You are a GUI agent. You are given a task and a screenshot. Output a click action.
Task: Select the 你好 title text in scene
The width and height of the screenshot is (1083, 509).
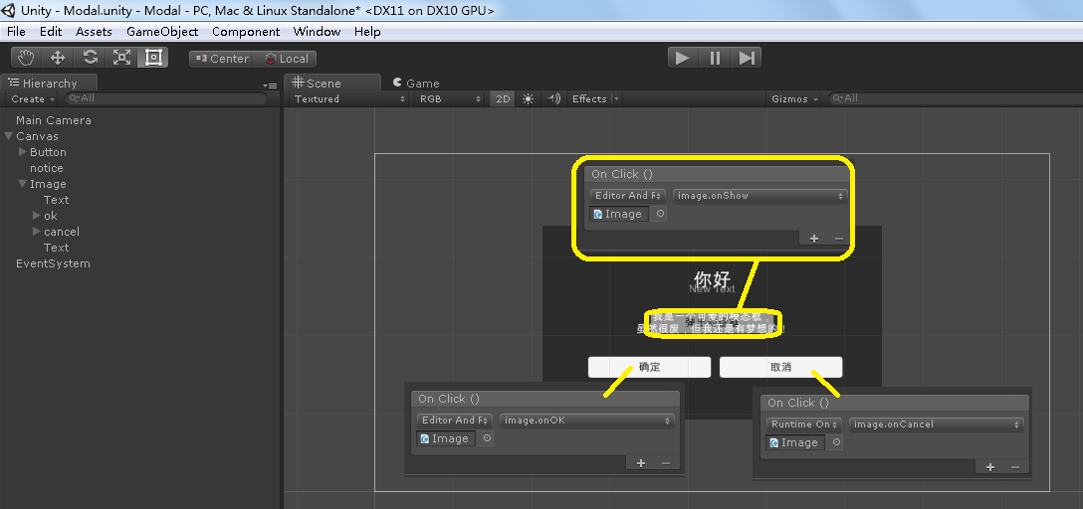point(712,278)
